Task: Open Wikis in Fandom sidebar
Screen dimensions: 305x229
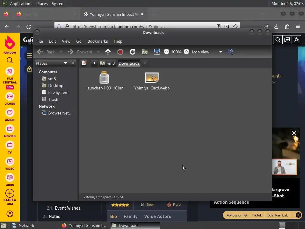Action: point(10,180)
